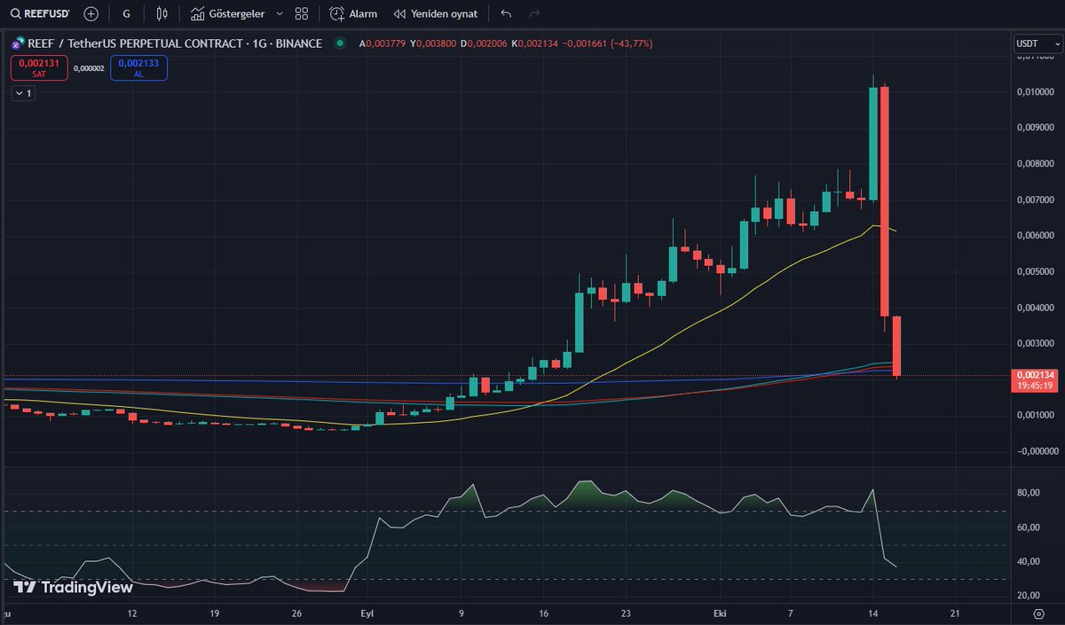Click the chart layout grid icon

[x=301, y=13]
